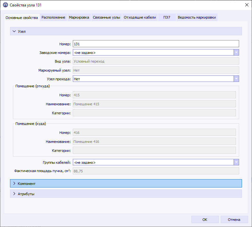Switch to the Связанные узлы tab
The width and height of the screenshot is (252, 227).
pyautogui.click(x=106, y=17)
